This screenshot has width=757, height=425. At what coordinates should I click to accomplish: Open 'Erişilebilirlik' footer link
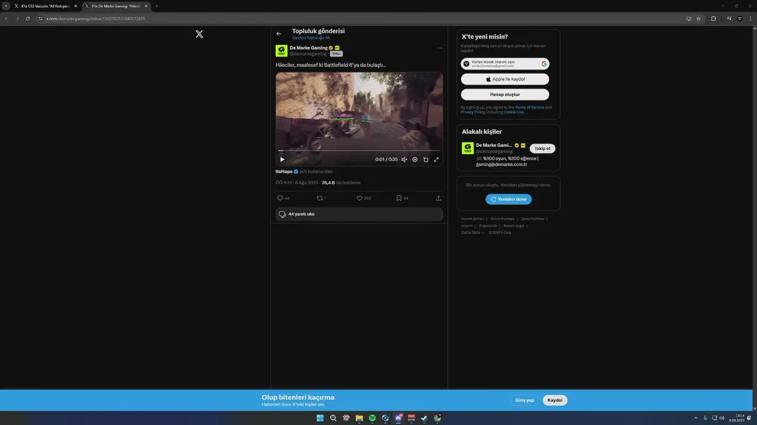click(488, 225)
